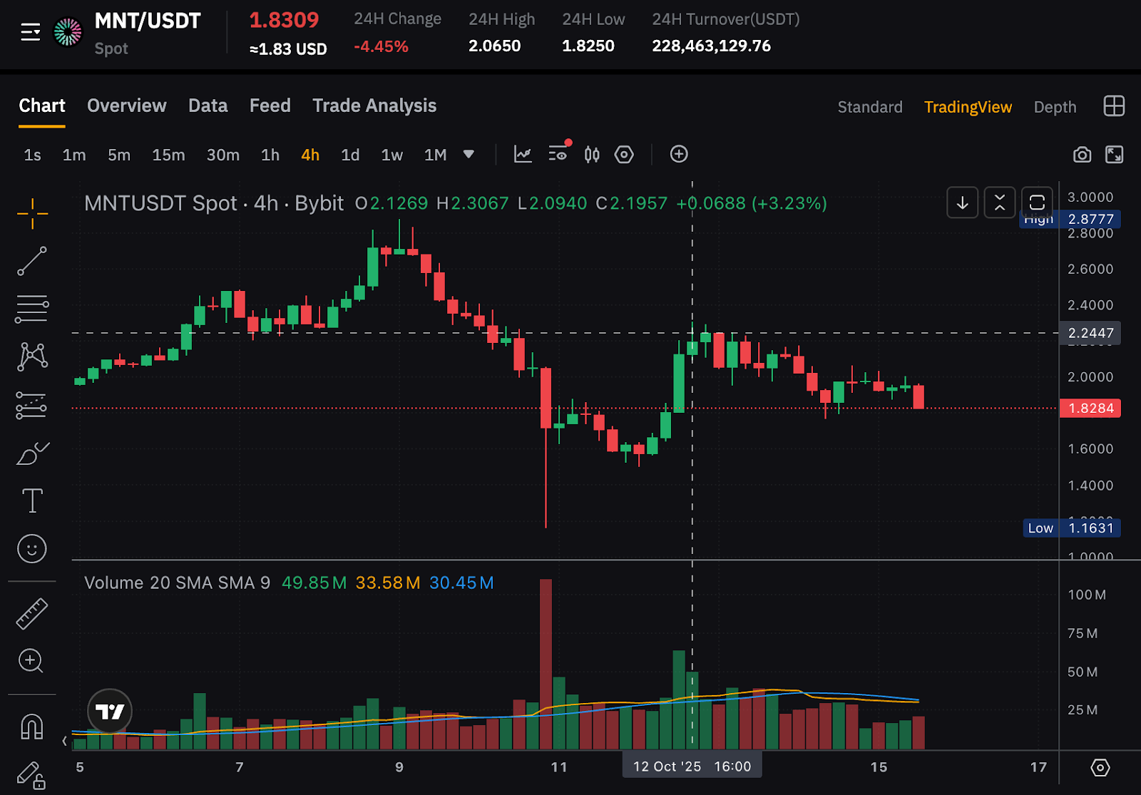Toggle lock all drawing tools
1141x795 pixels.
coord(32,775)
